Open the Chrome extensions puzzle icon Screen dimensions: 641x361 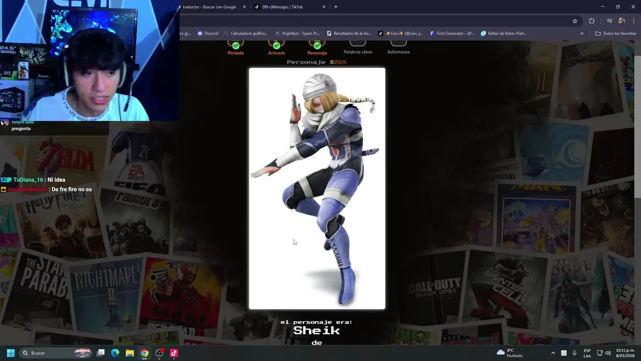(591, 21)
